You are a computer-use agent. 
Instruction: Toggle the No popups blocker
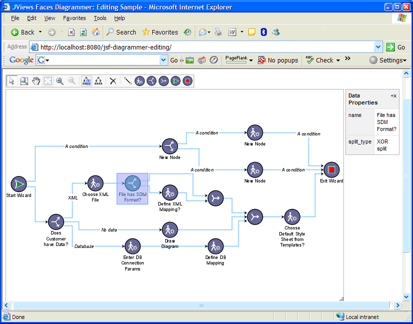(278, 60)
